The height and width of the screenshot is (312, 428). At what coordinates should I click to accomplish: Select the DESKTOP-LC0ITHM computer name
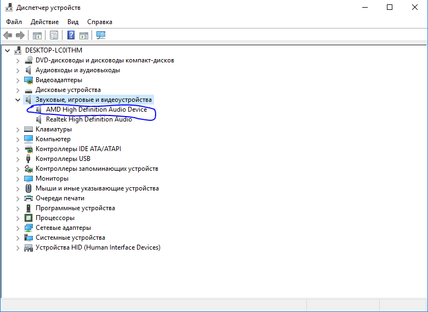[54, 50]
